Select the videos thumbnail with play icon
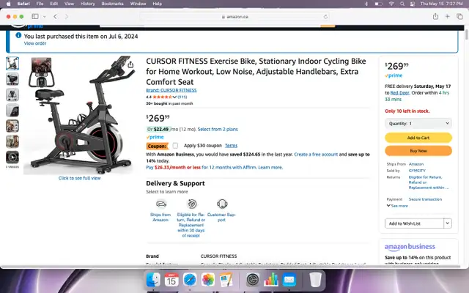This screenshot has height=293, width=469. click(x=12, y=157)
